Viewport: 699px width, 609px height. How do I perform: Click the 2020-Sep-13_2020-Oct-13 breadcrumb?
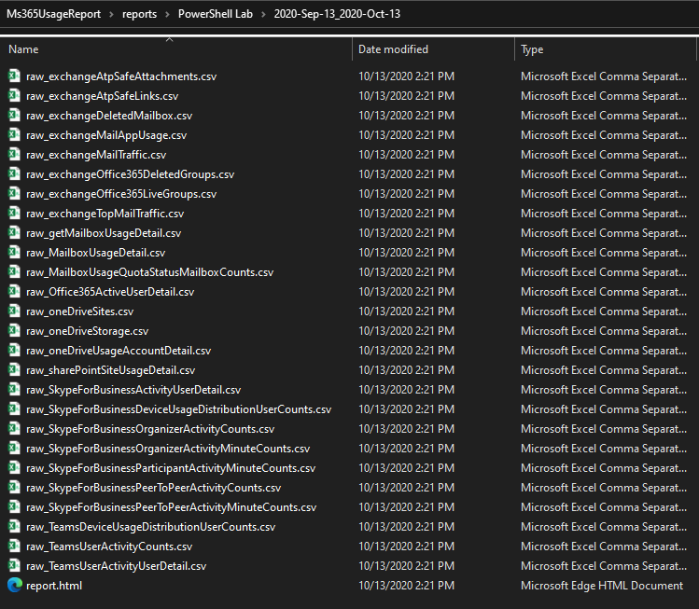(x=337, y=14)
